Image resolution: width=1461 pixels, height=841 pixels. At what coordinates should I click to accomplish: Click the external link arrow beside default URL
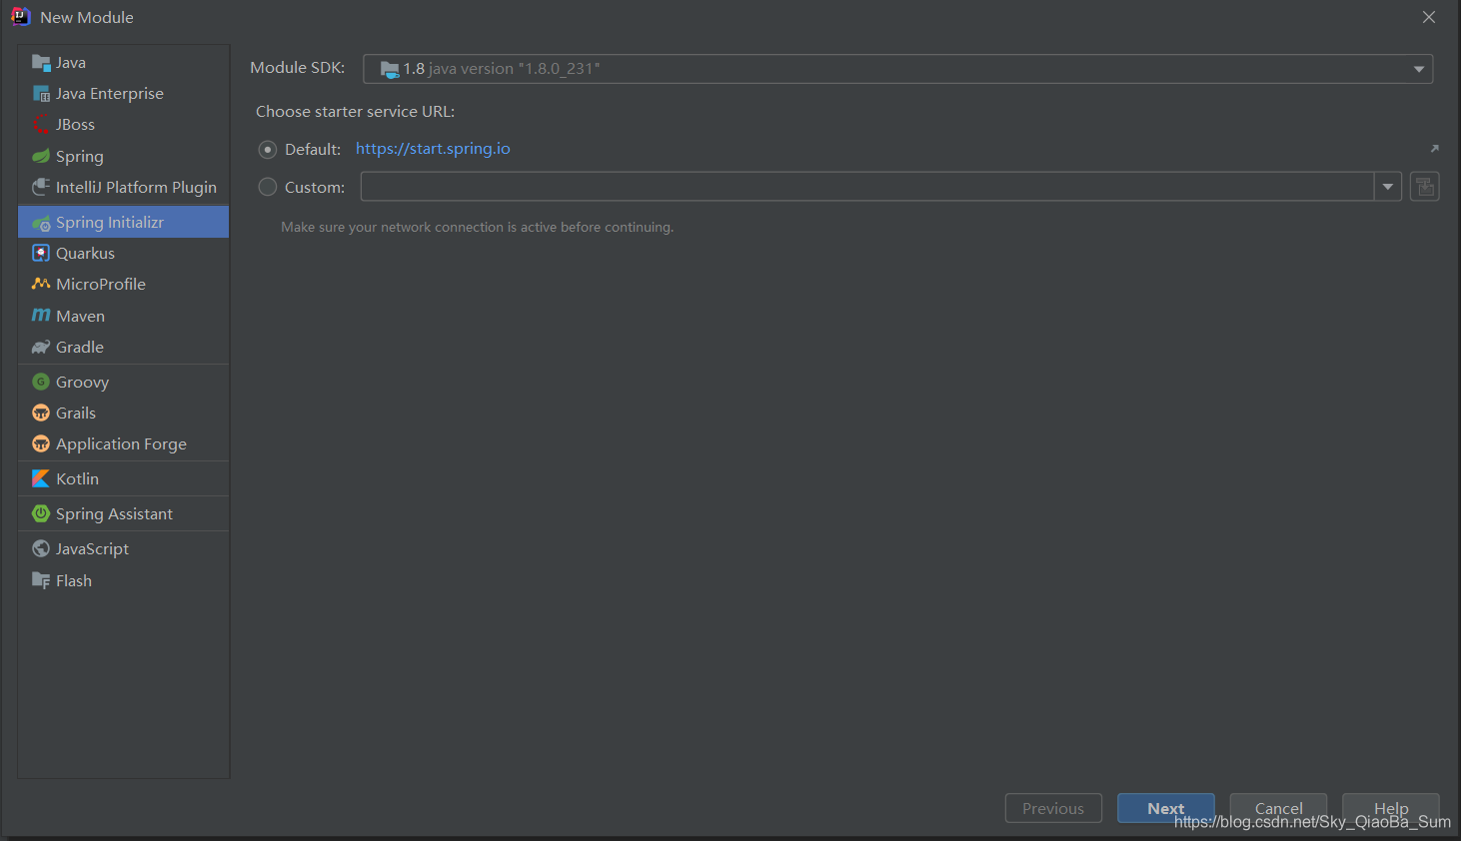click(x=1434, y=149)
